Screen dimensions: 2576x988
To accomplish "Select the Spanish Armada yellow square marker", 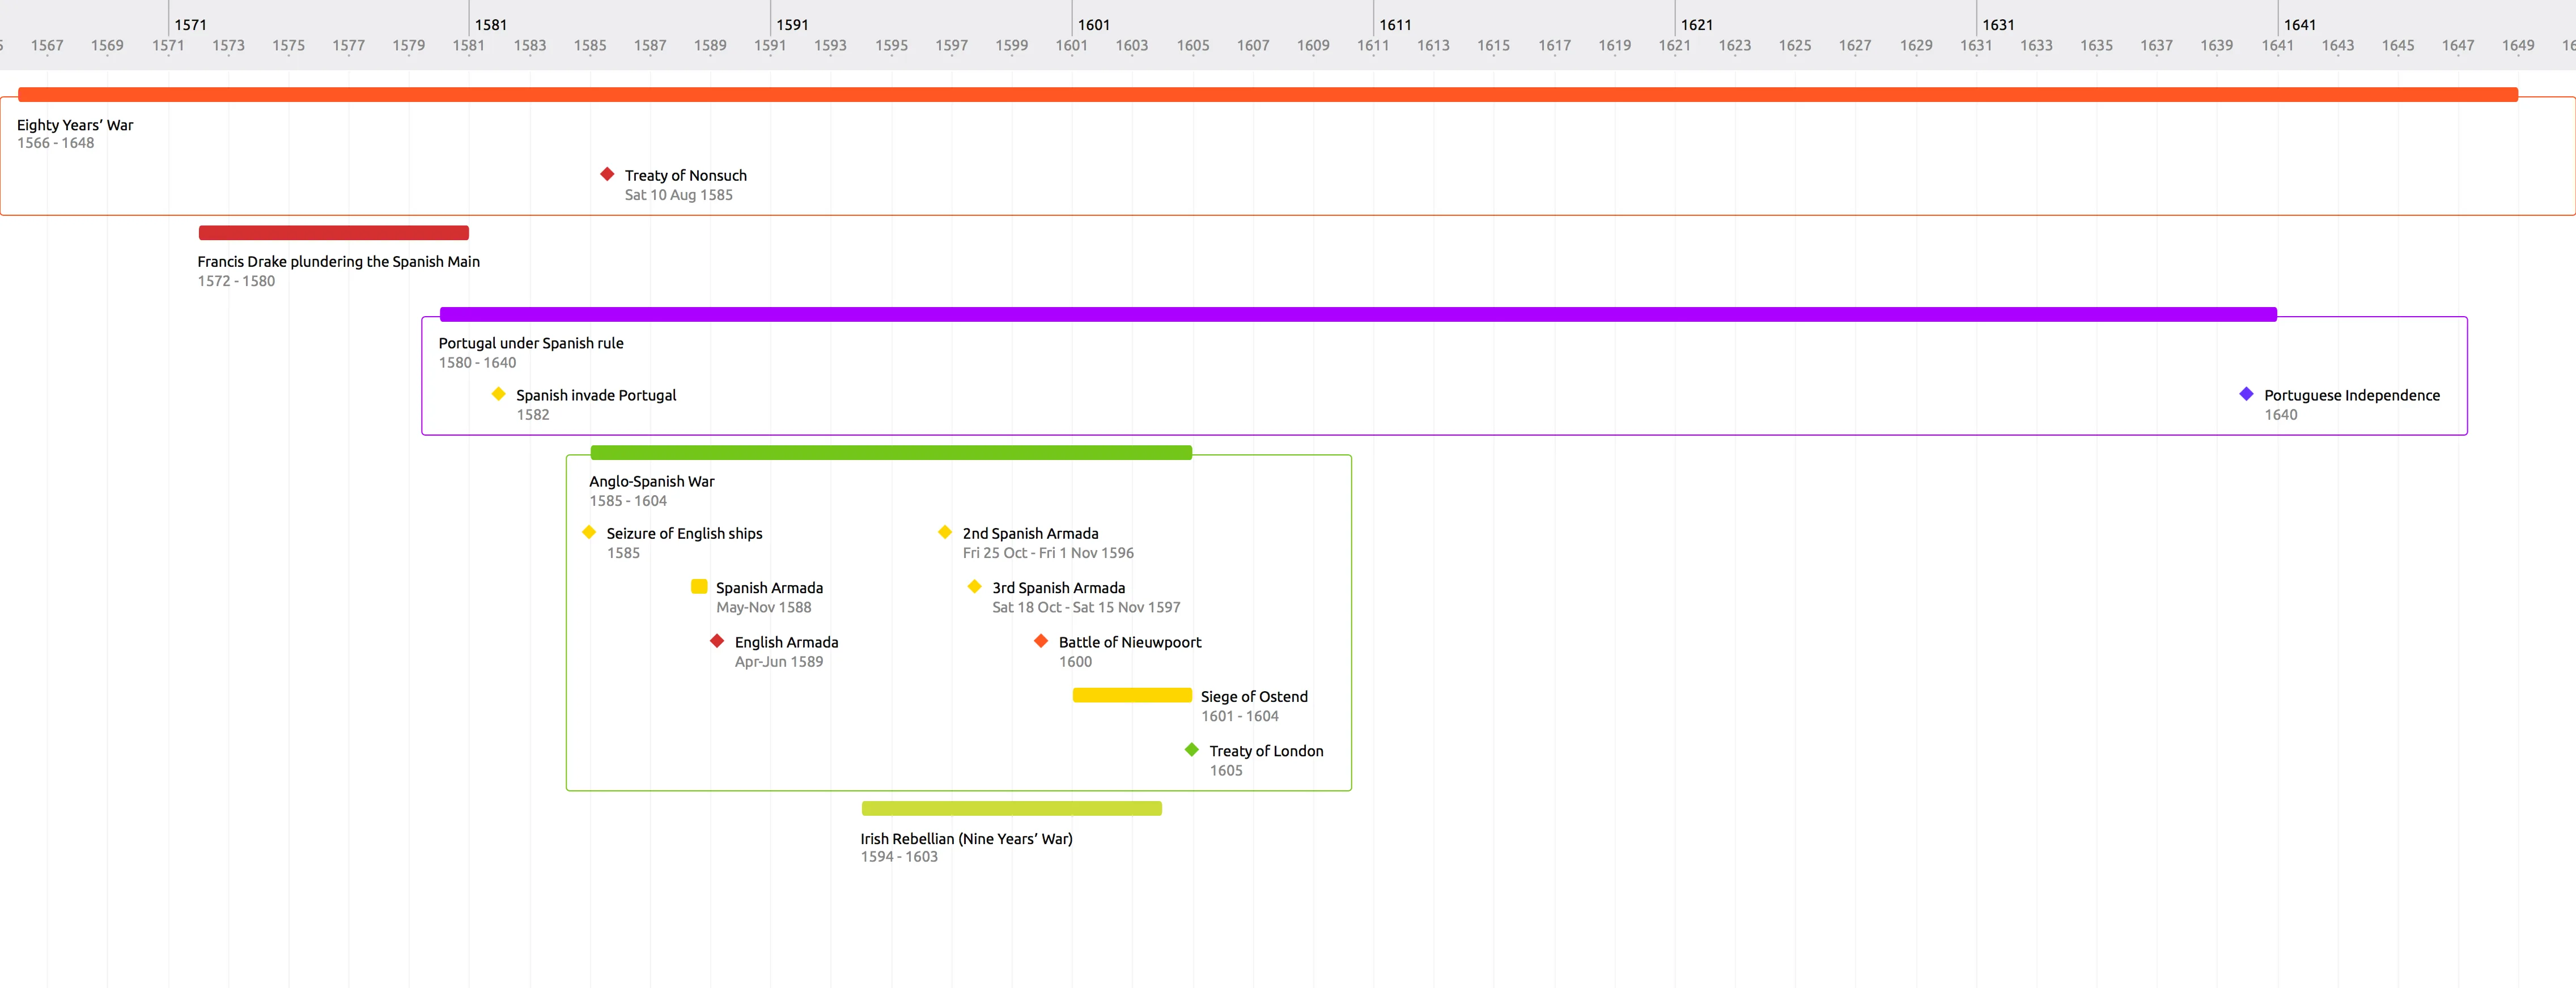I will (x=699, y=587).
